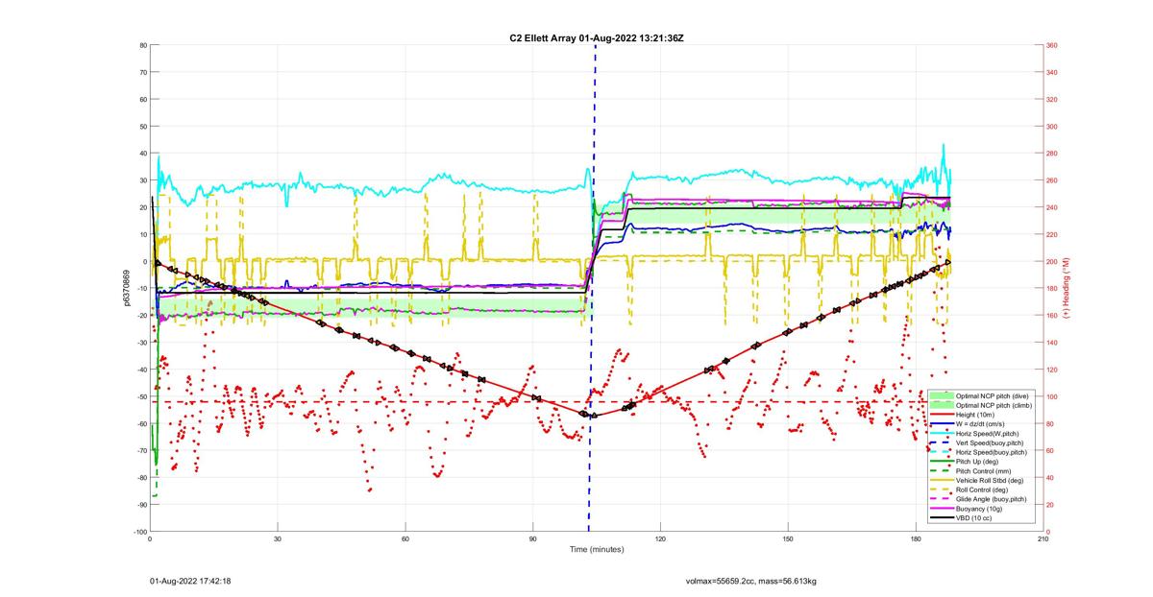Click legend entry "Vert Speed(buoy,pitch)"
Image resolution: width=1153 pixels, height=597 pixels.
[x=992, y=443]
